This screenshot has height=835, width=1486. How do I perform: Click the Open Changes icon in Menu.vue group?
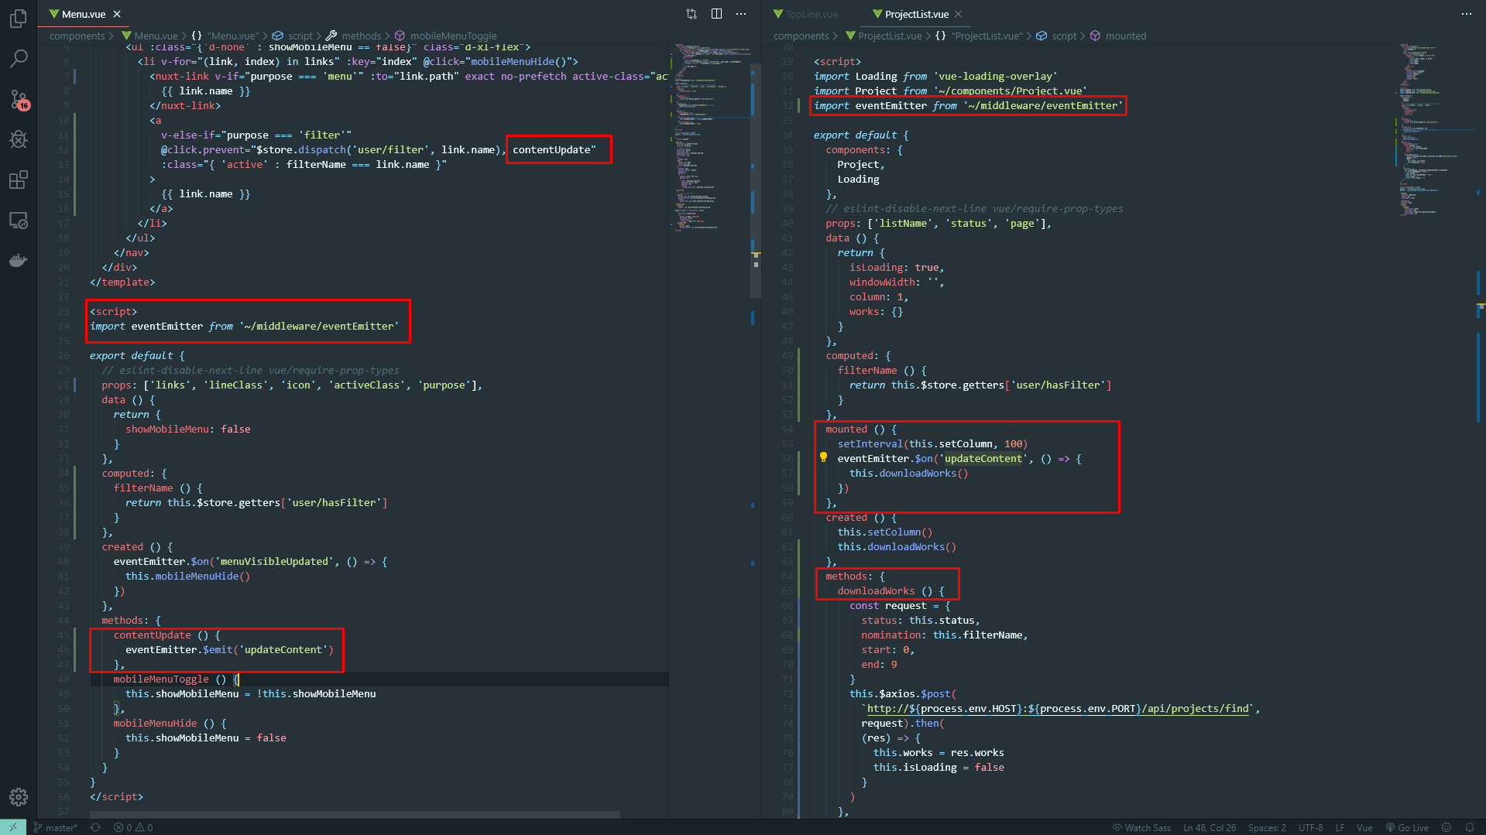click(x=692, y=14)
